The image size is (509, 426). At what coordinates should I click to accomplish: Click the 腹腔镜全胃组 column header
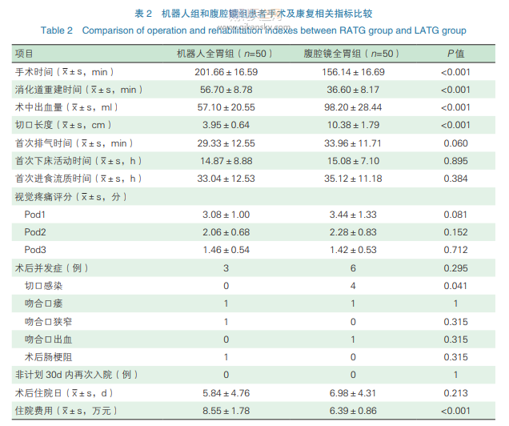click(x=352, y=54)
